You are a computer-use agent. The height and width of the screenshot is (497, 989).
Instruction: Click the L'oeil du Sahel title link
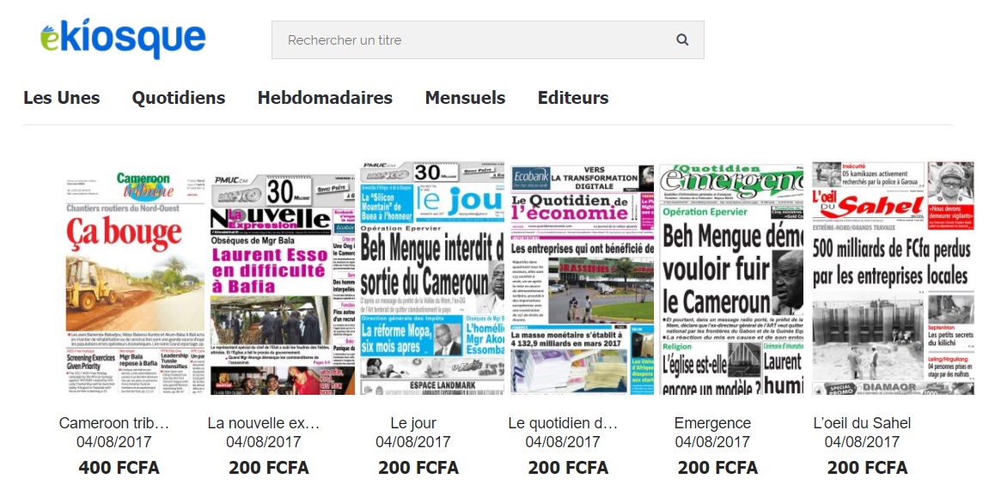pos(862,423)
